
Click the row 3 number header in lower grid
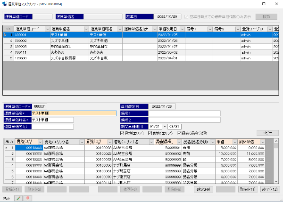[9, 159]
